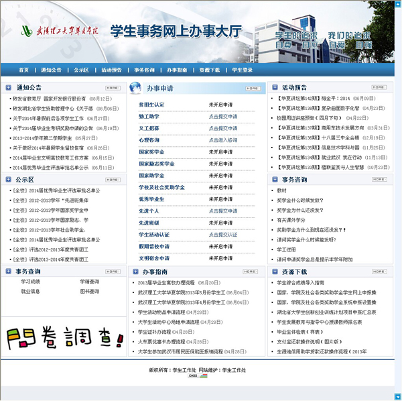Screen dimensions: 402x401
Task: Select 资源下载 in the top navigation
Action: point(209,70)
